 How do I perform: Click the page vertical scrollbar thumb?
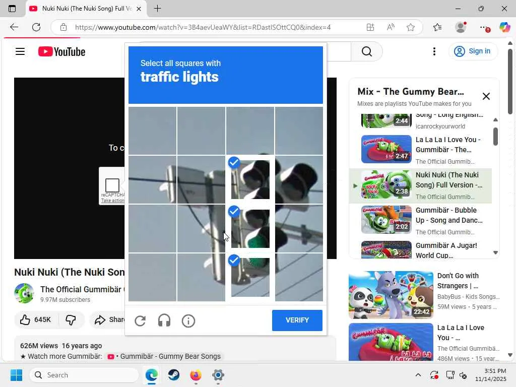(510, 81)
